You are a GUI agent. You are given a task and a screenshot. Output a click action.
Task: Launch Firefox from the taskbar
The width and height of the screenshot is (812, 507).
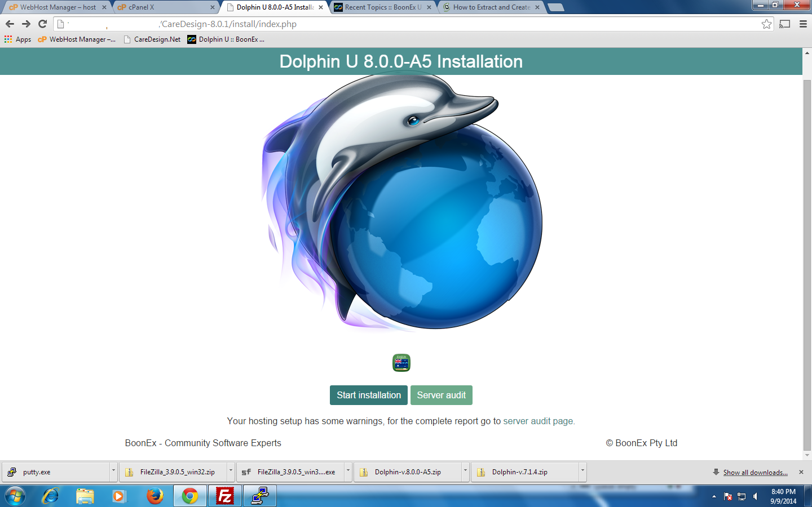click(154, 496)
